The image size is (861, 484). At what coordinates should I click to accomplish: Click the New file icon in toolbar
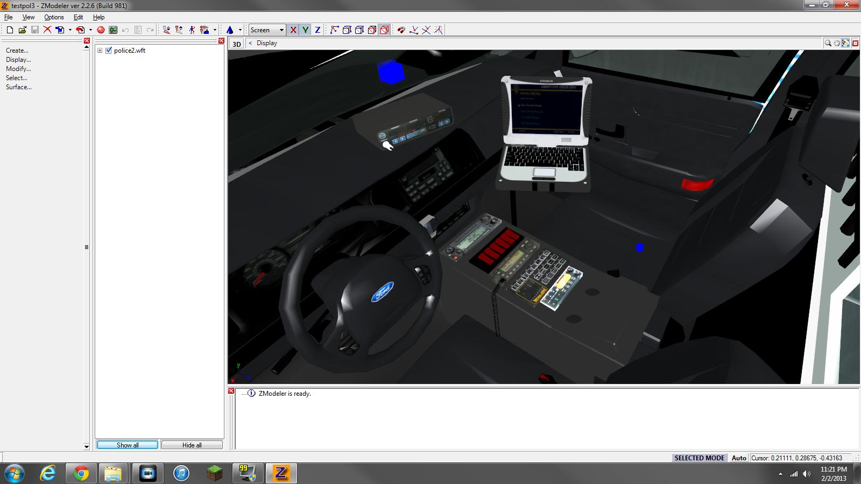coord(10,30)
